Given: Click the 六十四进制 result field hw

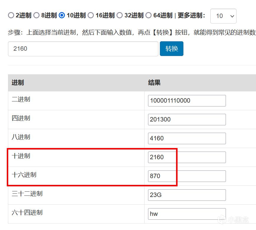Looking at the screenshot, I should pos(187,214).
